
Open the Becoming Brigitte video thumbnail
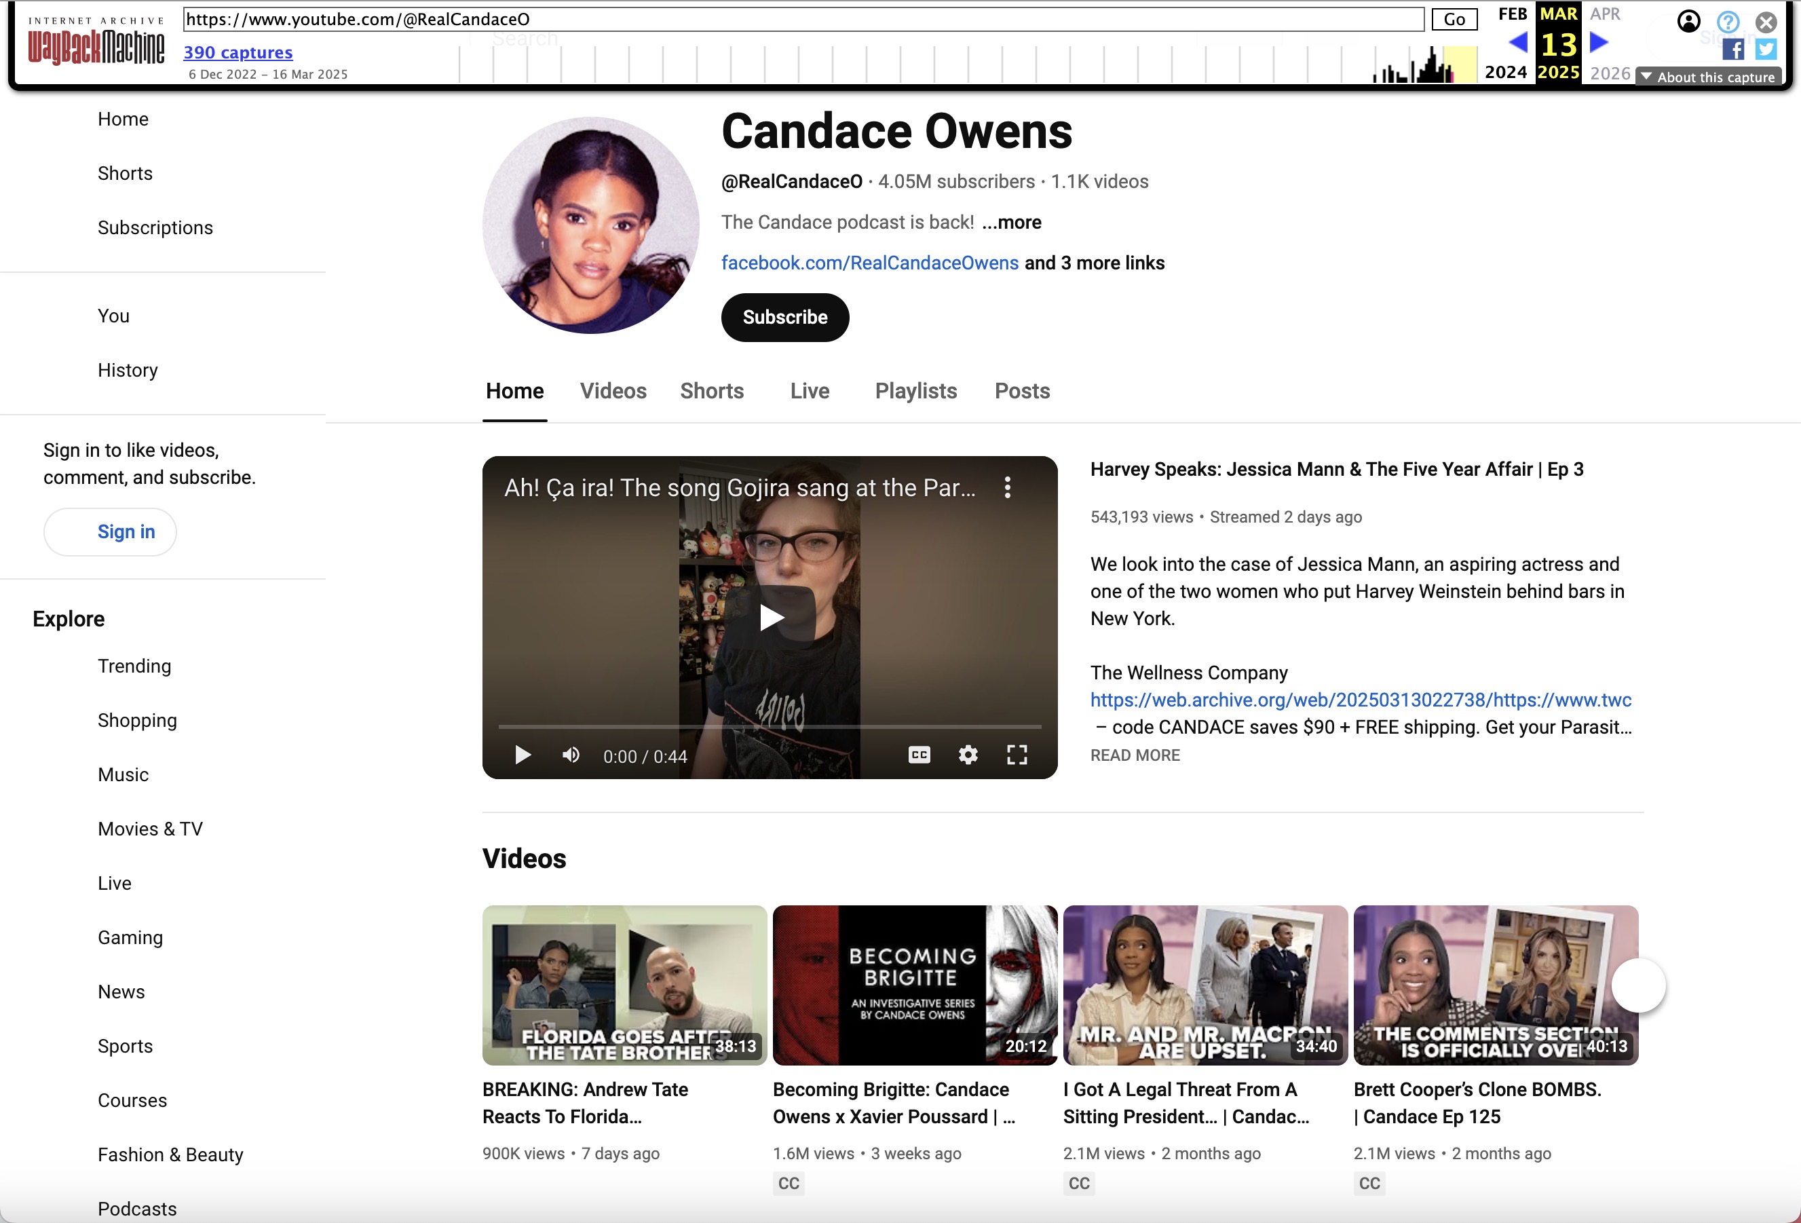[x=915, y=985]
